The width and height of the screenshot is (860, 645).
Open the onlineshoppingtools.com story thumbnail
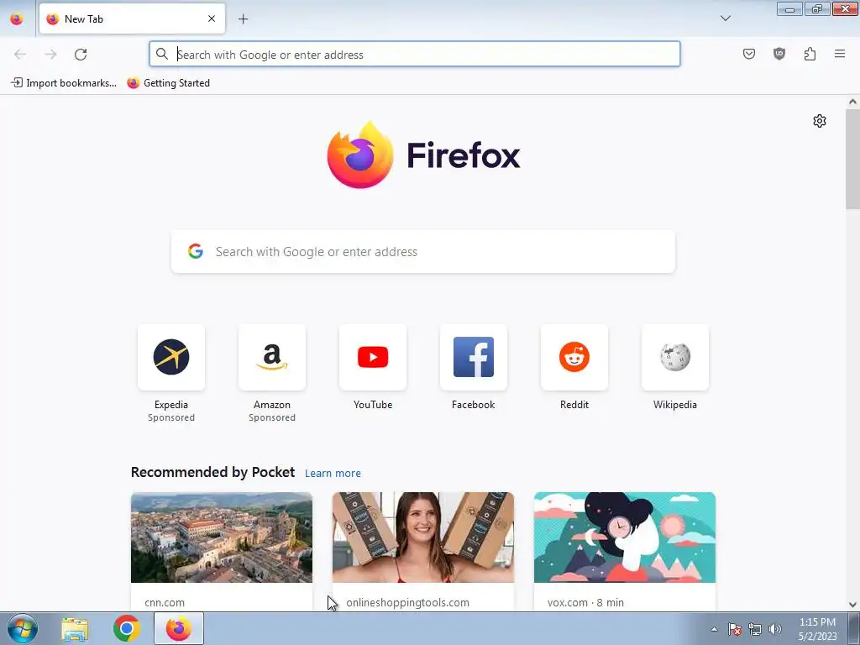423,537
